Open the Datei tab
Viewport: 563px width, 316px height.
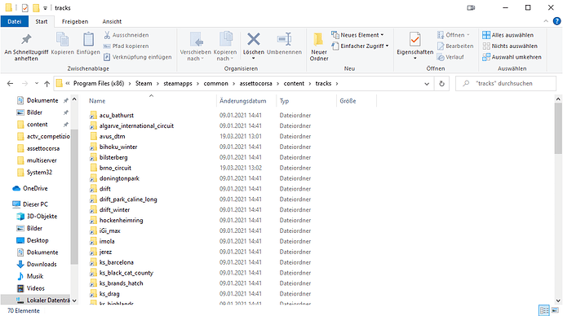coord(15,21)
